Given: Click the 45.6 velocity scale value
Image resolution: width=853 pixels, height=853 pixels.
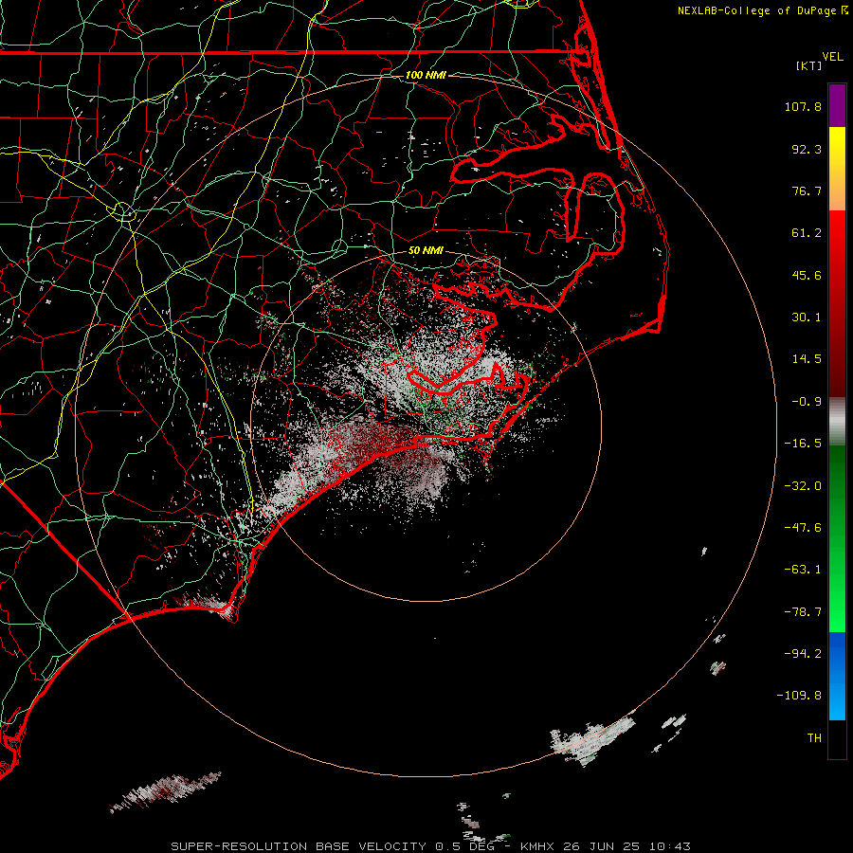Looking at the screenshot, I should point(807,275).
